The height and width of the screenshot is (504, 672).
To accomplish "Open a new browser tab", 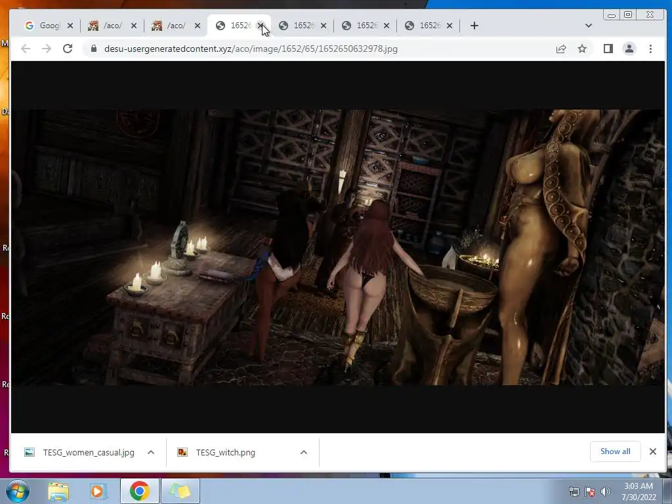I will point(474,26).
